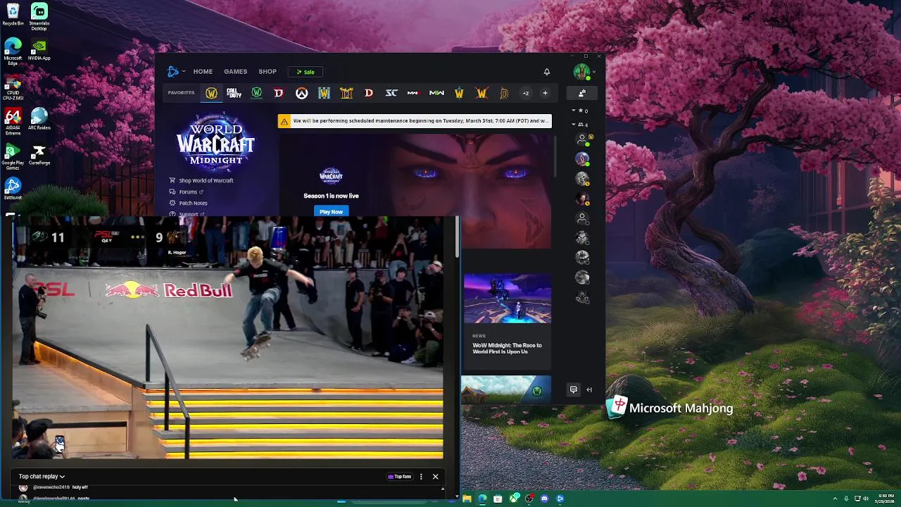Open the volume control in the tray
The height and width of the screenshot is (507, 901).
(866, 499)
